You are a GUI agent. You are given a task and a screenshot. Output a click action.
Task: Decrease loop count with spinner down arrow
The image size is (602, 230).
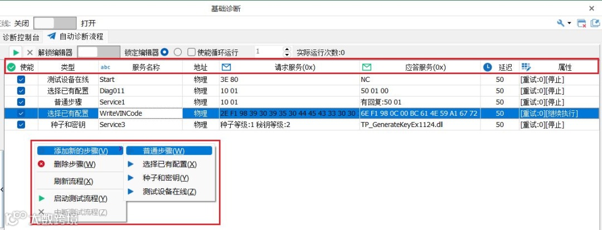(x=287, y=55)
